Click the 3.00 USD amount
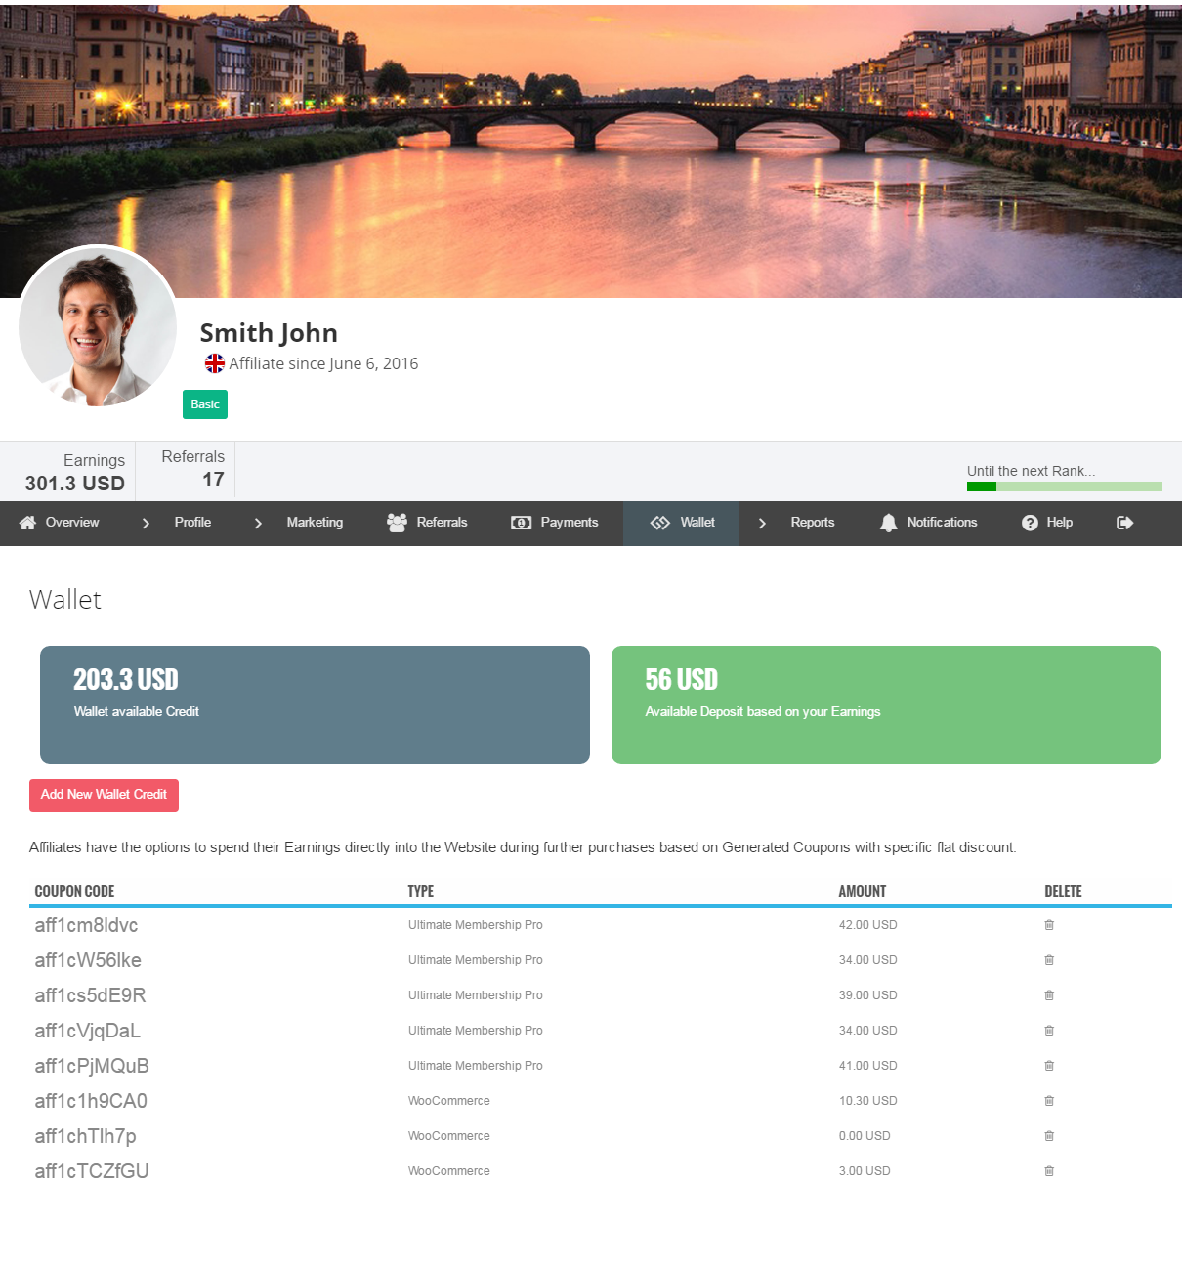 865,1171
